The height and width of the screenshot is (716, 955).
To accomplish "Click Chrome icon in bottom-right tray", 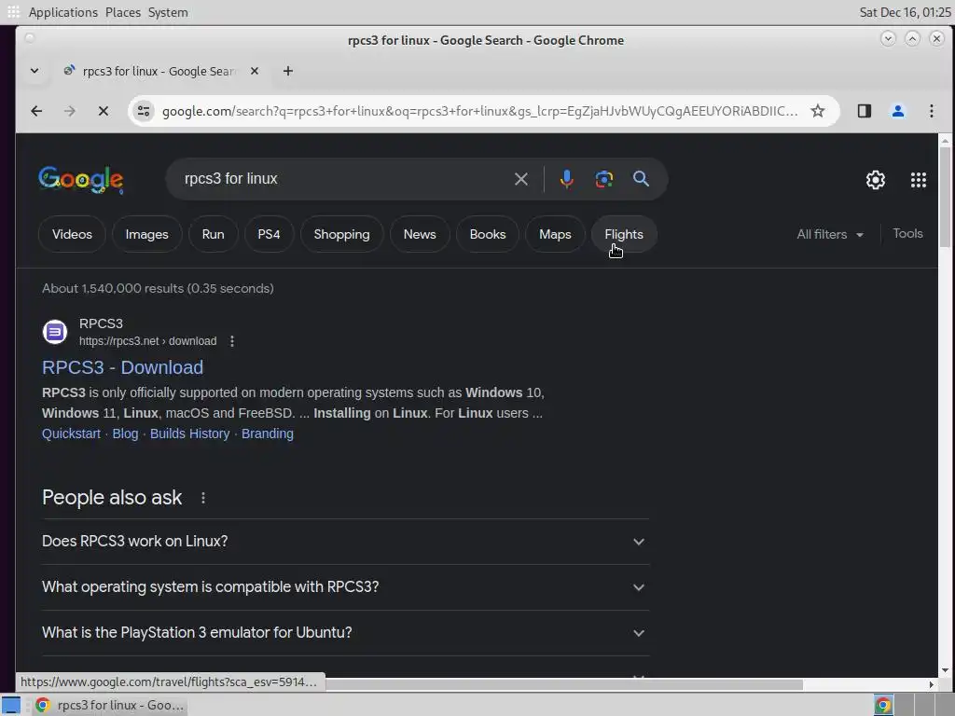I will click(x=883, y=705).
